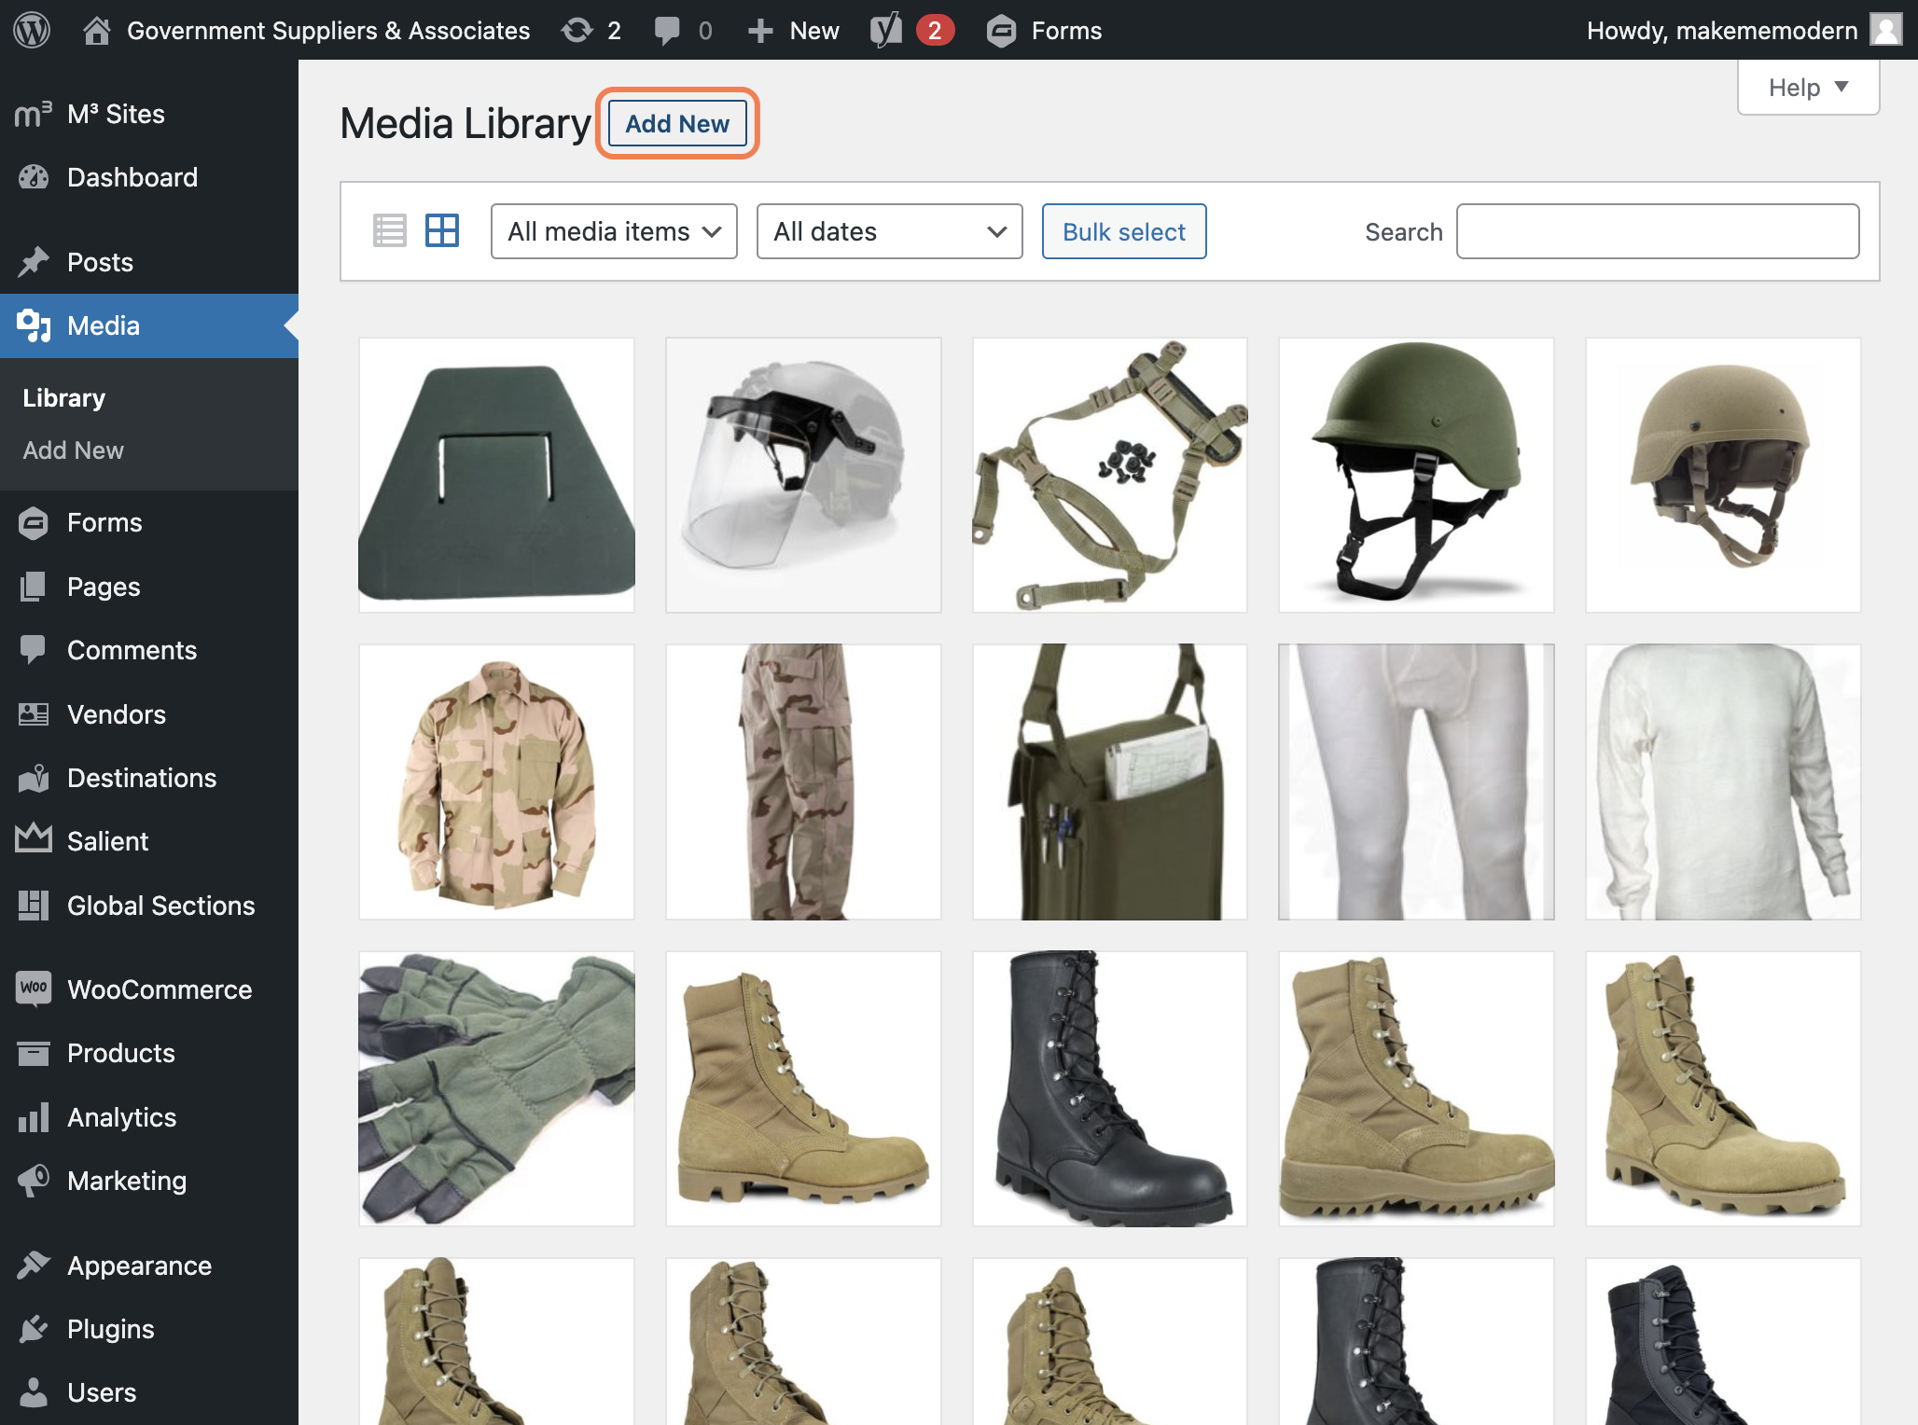
Task: Switch to list view icon
Action: coord(389,230)
